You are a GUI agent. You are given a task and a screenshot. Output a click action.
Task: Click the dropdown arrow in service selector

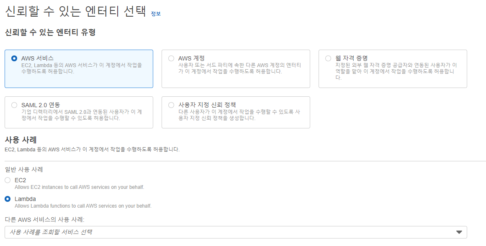click(x=459, y=232)
